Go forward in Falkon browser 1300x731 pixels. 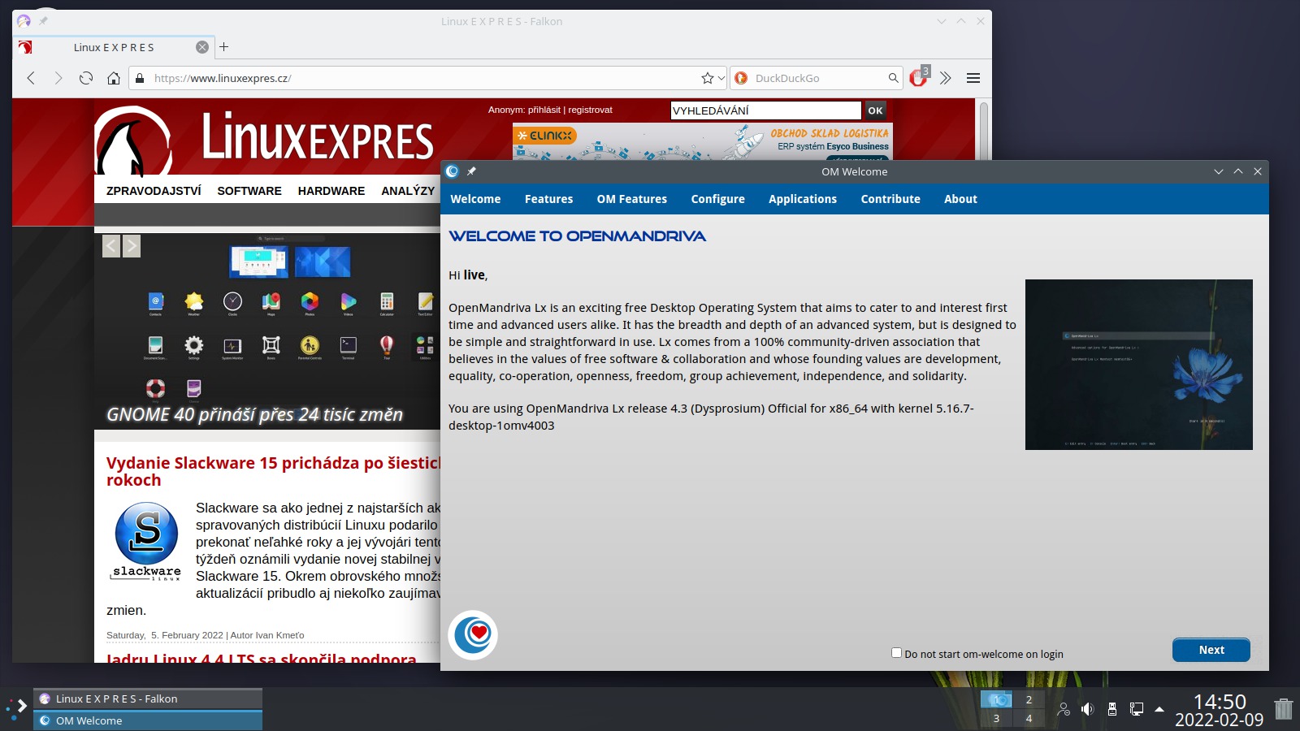(58, 78)
